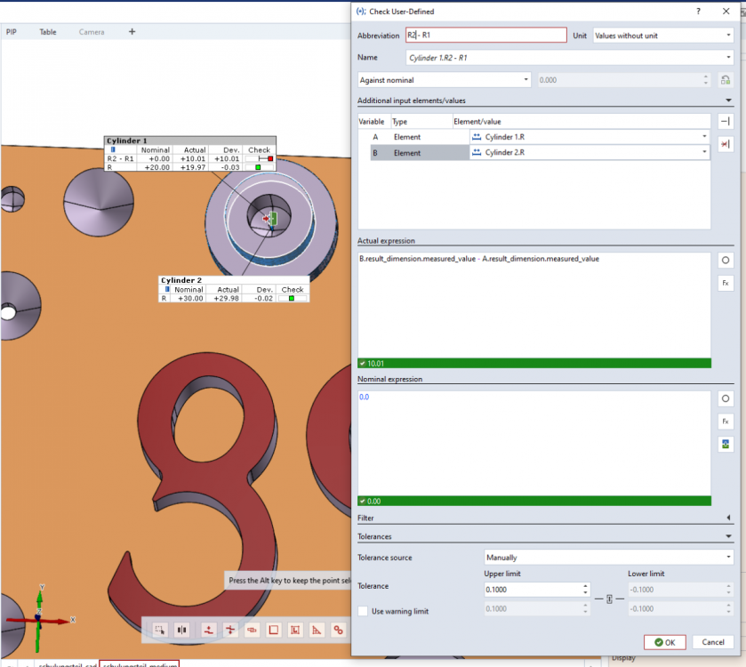Image resolution: width=746 pixels, height=667 pixels.
Task: Expand the Filter section
Action: click(728, 518)
